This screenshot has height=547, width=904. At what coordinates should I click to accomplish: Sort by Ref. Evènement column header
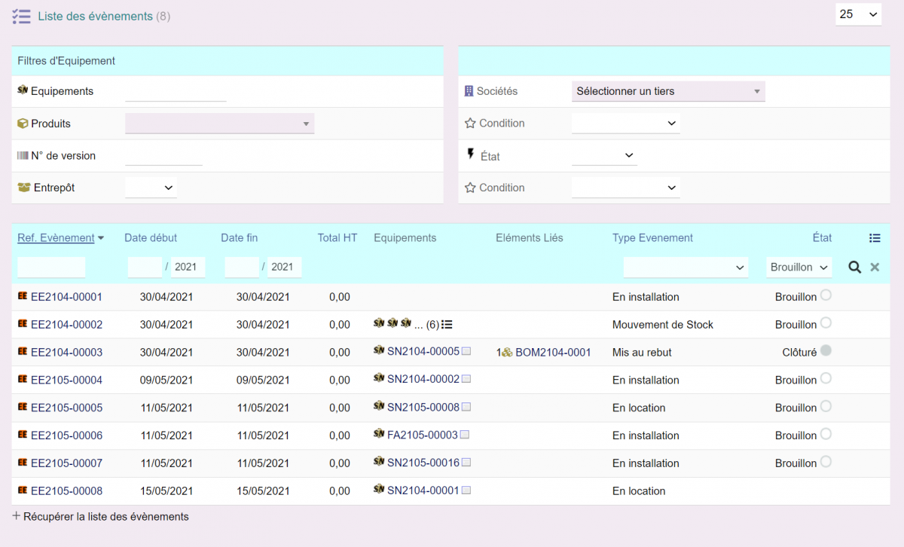56,238
